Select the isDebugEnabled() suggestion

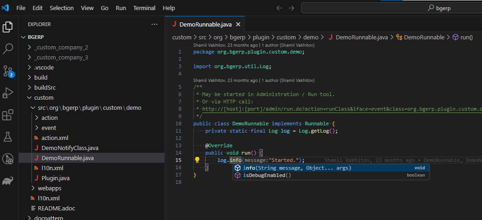point(267,175)
